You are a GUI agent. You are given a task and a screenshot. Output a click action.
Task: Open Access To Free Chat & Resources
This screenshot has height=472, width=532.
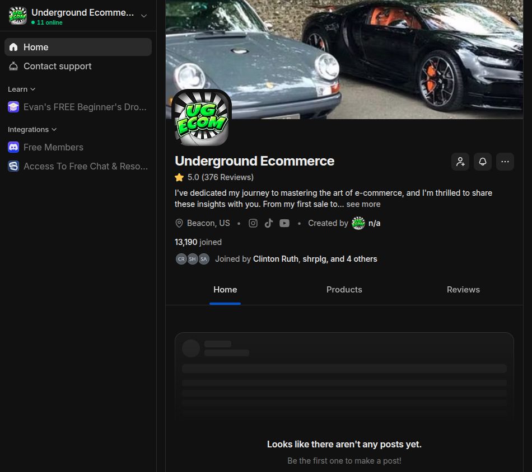[x=78, y=166]
